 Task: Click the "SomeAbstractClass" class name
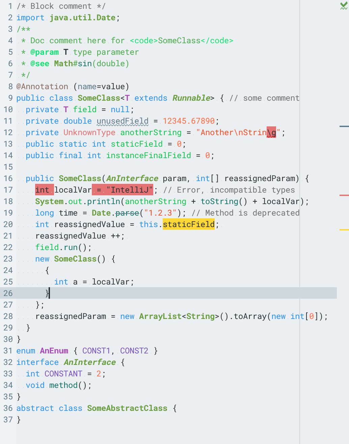pyautogui.click(x=127, y=408)
